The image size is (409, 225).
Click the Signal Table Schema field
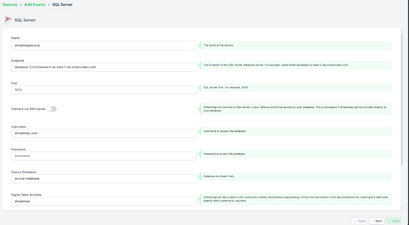tap(104, 201)
